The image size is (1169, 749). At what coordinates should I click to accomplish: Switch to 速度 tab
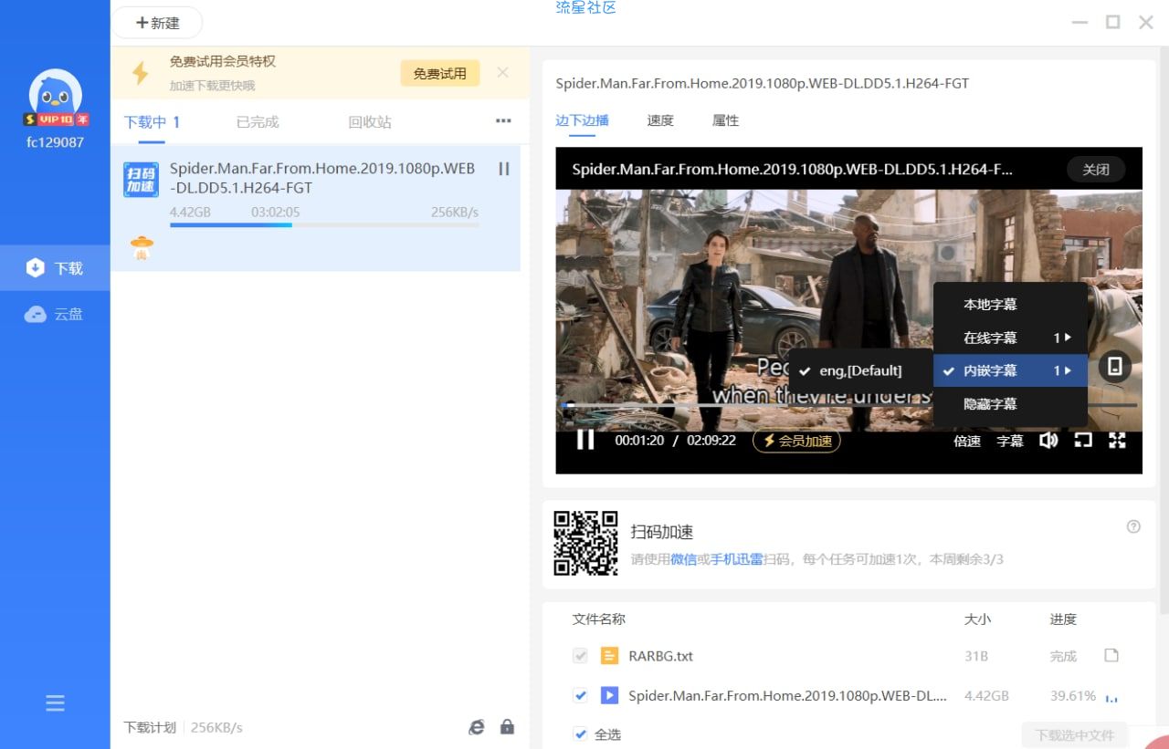point(660,120)
